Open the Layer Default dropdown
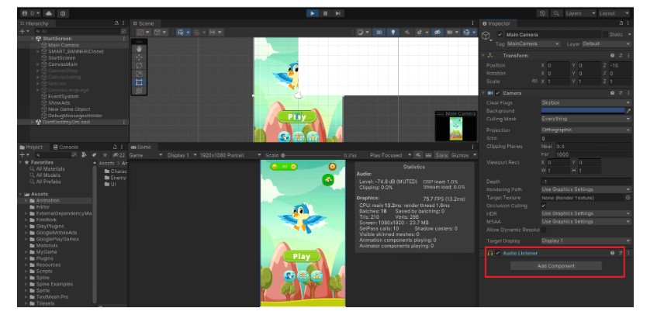Image resolution: width=657 pixels, height=315 pixels. click(607, 44)
